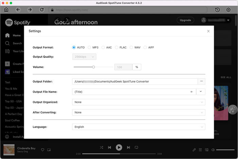Click the floating add music button
Viewport: 238px width, 159px height.
(233, 110)
